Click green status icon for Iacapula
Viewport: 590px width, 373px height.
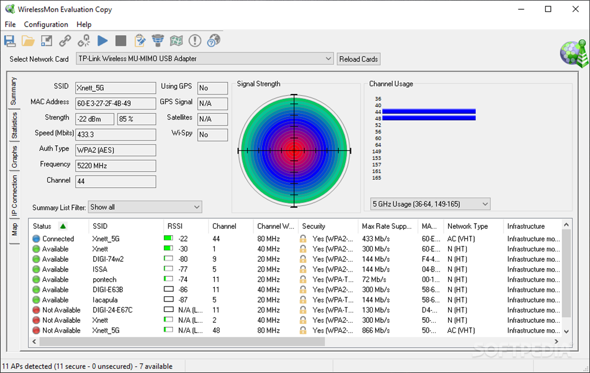(36, 300)
